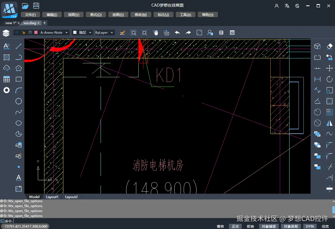This screenshot has width=335, height=229.
Task: Enable 栅格 grid display
Action: [220, 226]
